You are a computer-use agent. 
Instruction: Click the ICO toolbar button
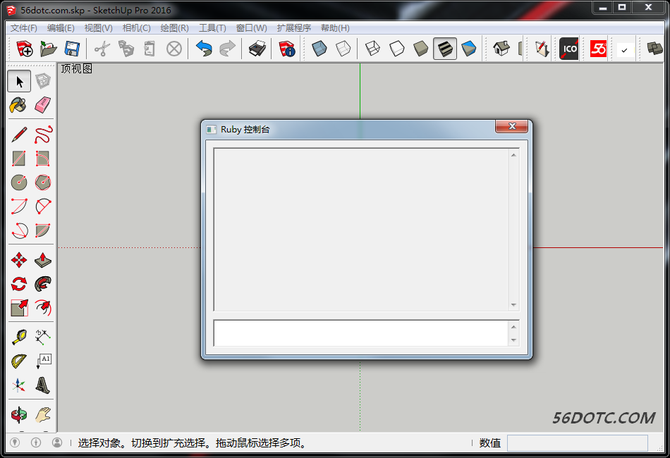pos(568,49)
